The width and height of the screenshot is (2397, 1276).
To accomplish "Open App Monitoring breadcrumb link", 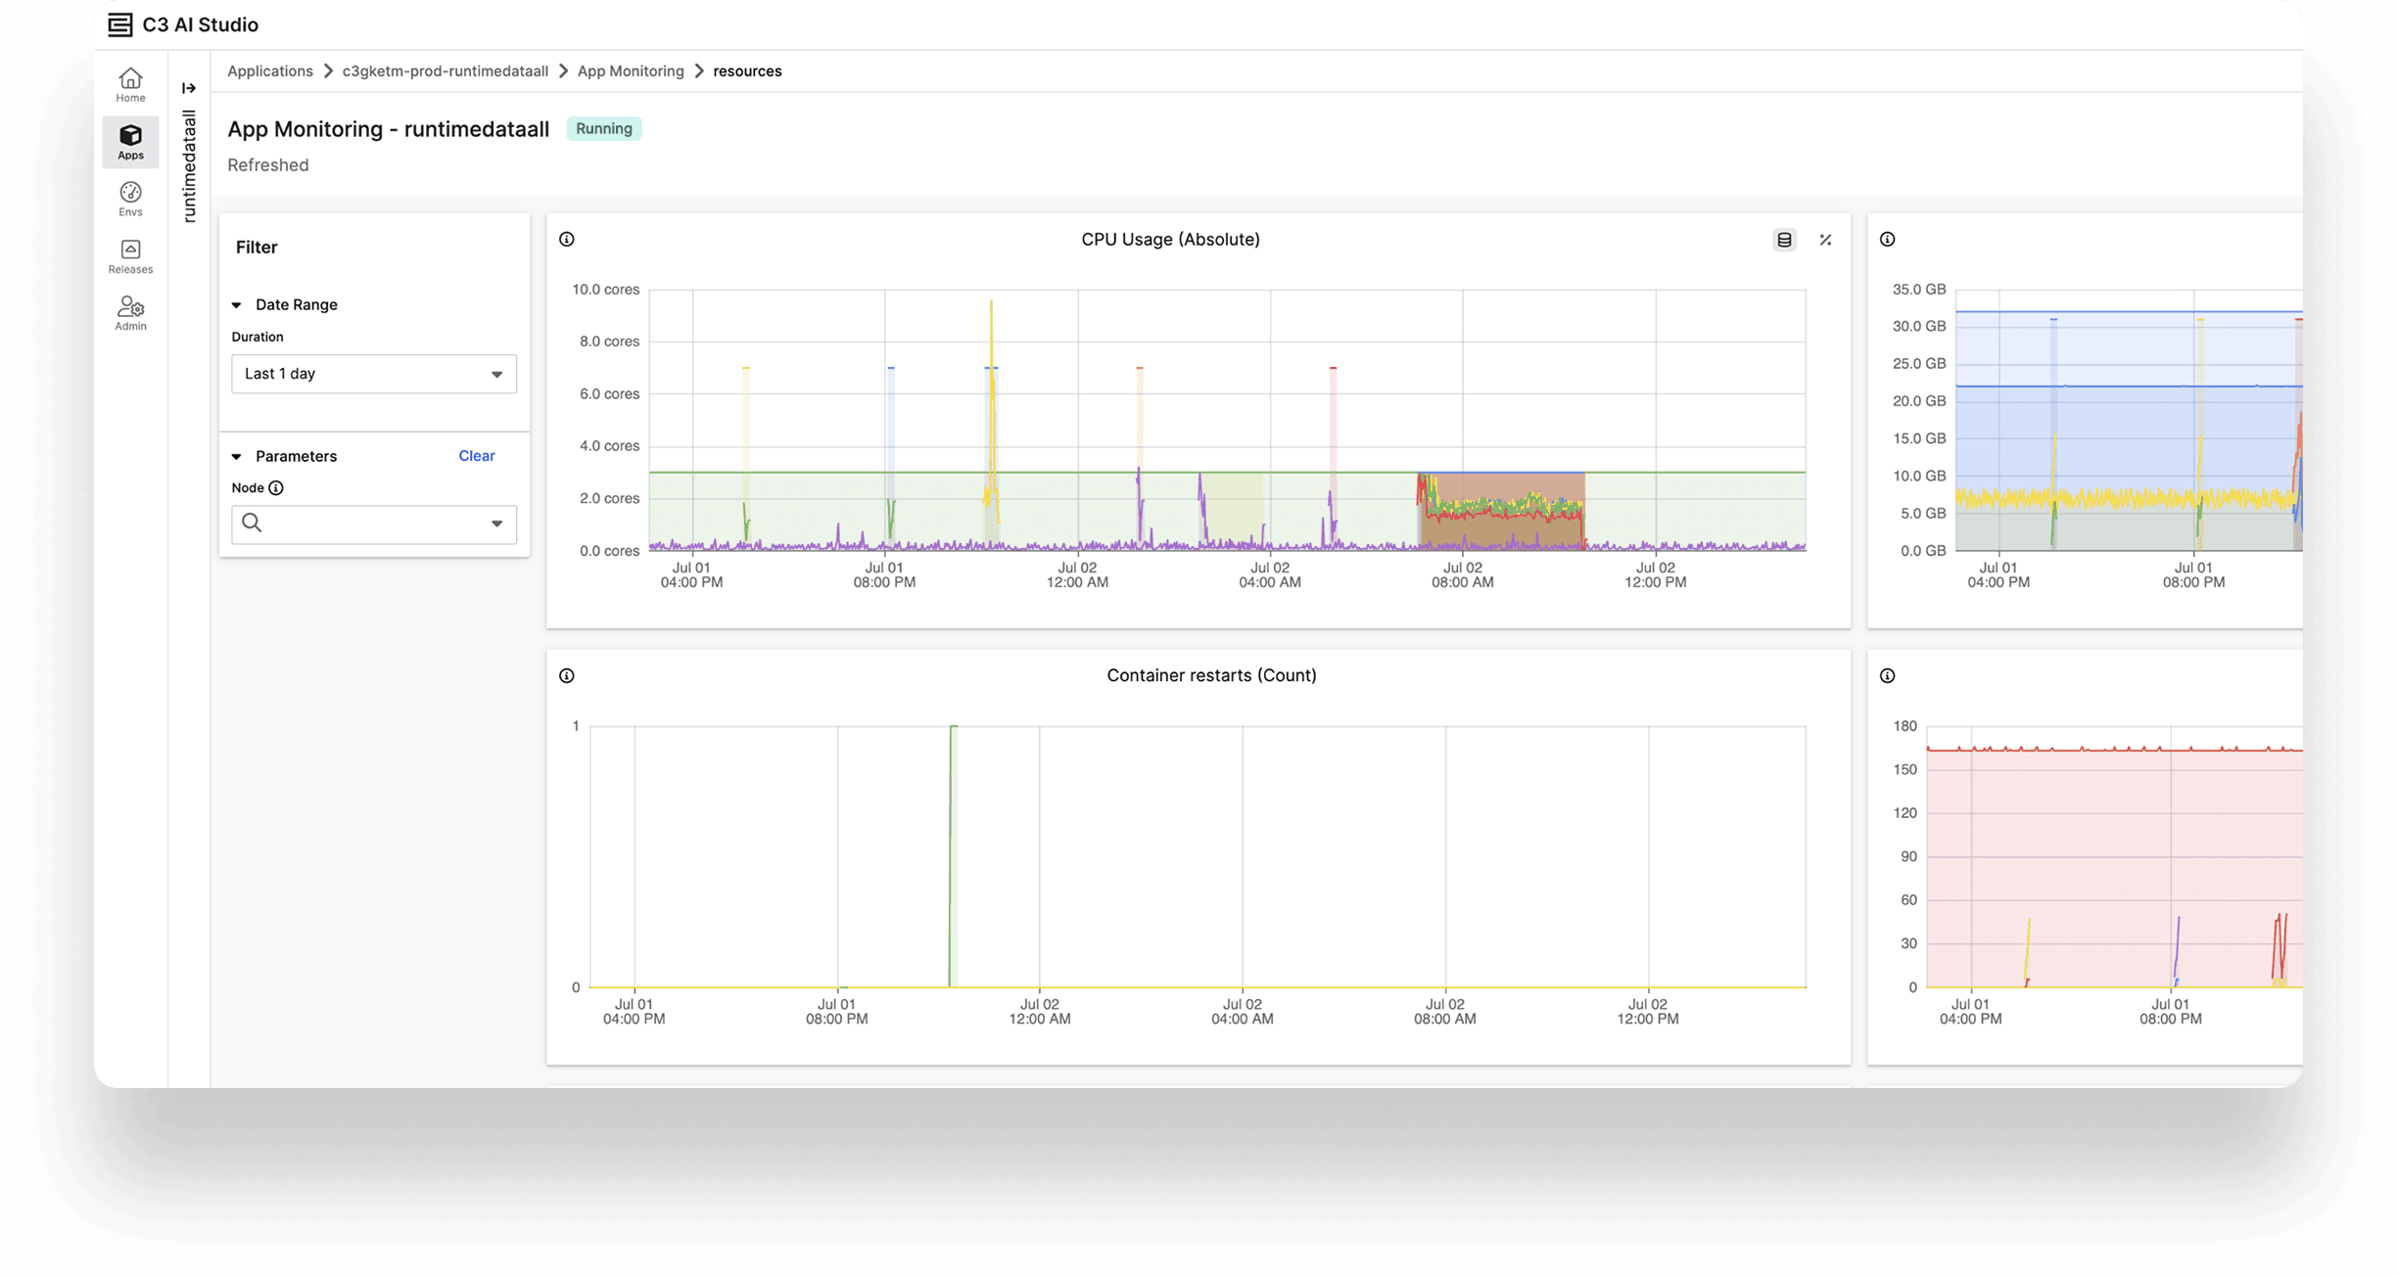I will pos(631,70).
